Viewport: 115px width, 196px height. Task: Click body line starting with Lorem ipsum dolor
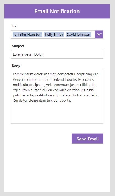click(56, 74)
